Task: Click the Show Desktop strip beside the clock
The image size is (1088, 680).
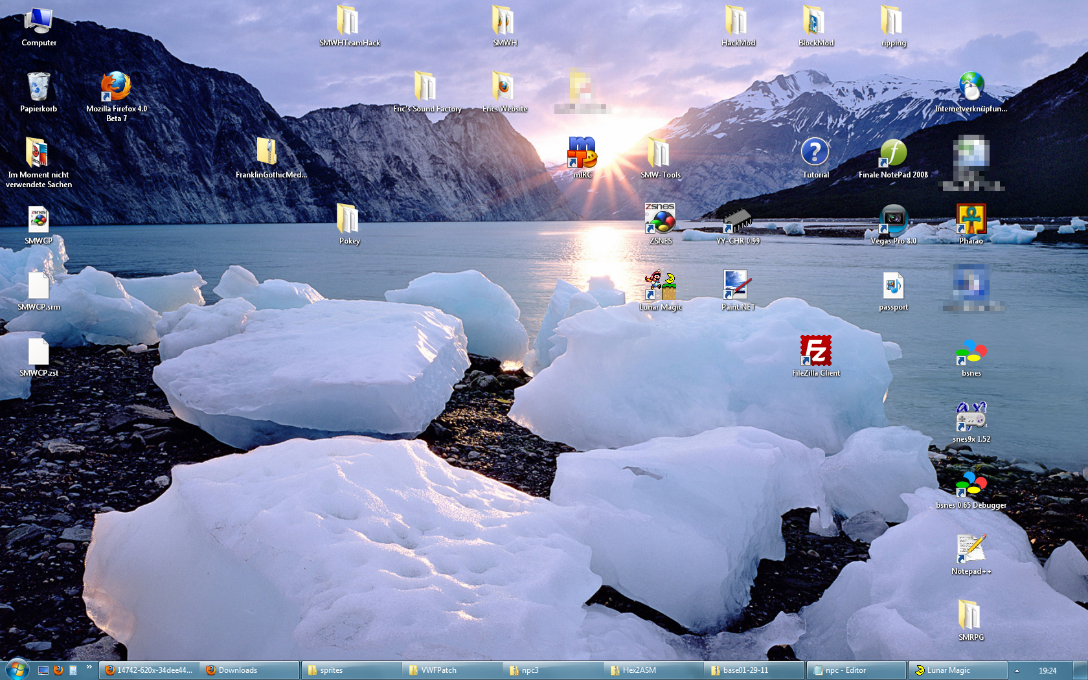Action: (1081, 670)
